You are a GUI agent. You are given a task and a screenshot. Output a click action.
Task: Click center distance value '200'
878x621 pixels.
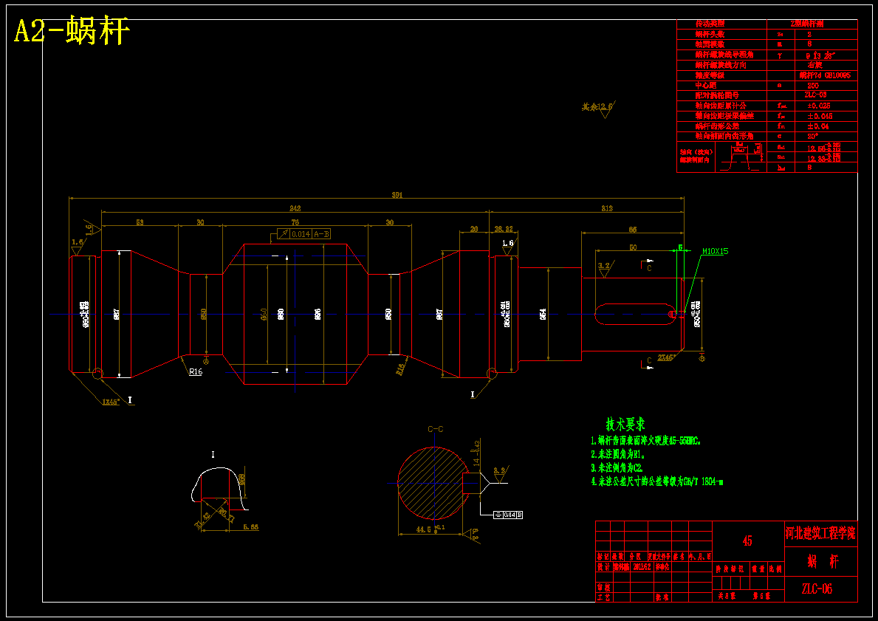(x=813, y=85)
